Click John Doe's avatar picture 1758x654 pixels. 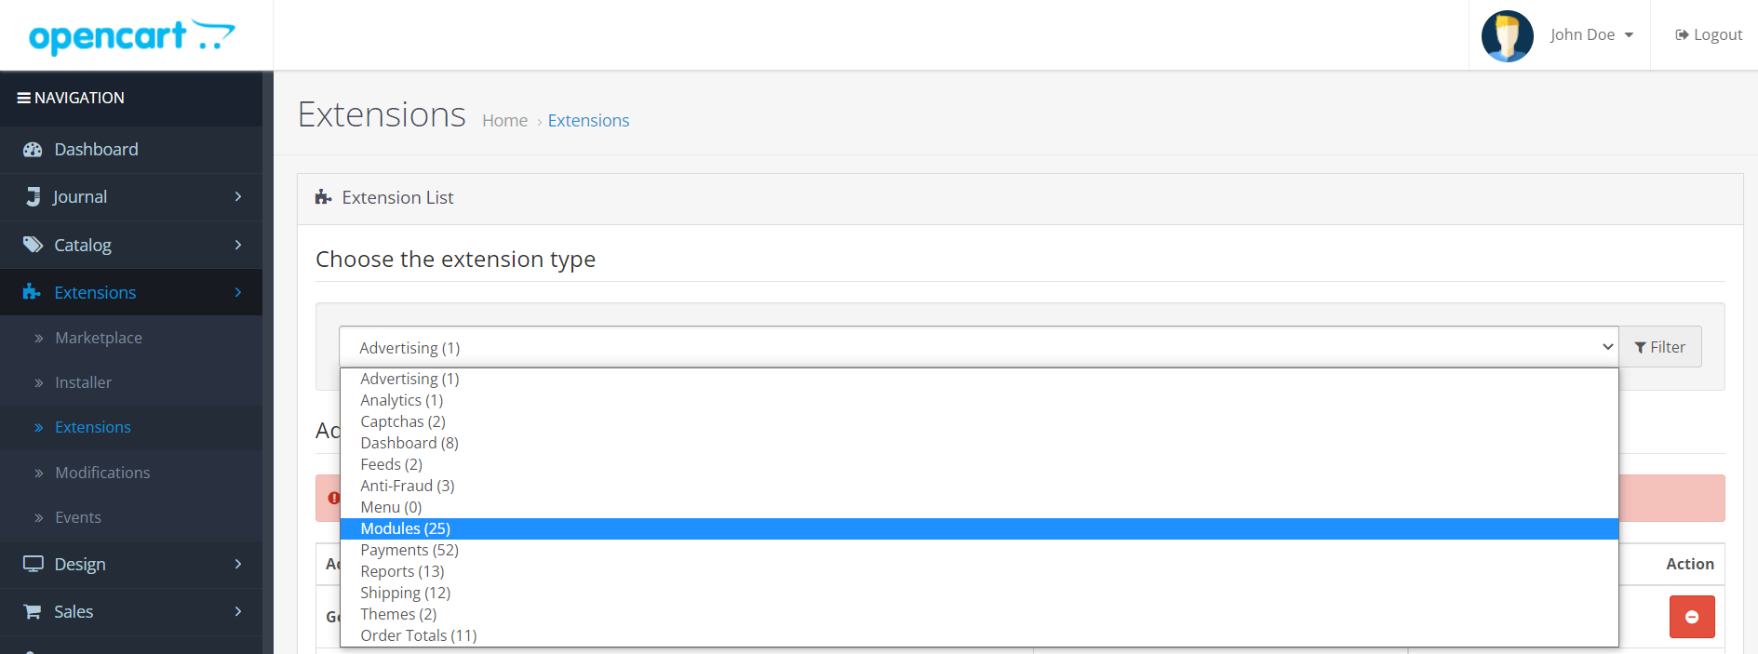pyautogui.click(x=1508, y=36)
